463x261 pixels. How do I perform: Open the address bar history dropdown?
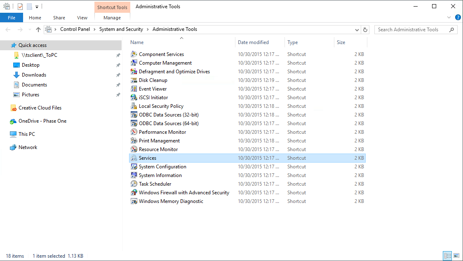coord(357,30)
